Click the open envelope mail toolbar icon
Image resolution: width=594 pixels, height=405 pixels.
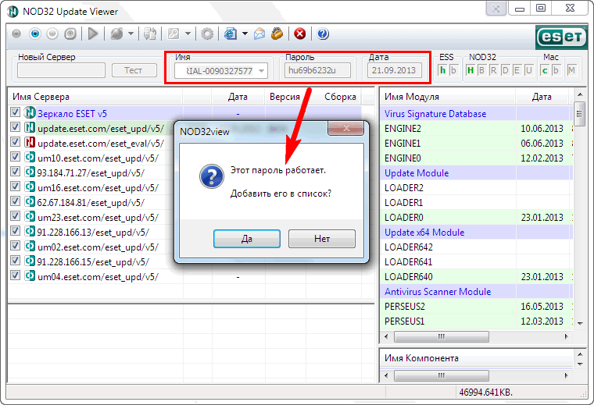pyautogui.click(x=259, y=34)
